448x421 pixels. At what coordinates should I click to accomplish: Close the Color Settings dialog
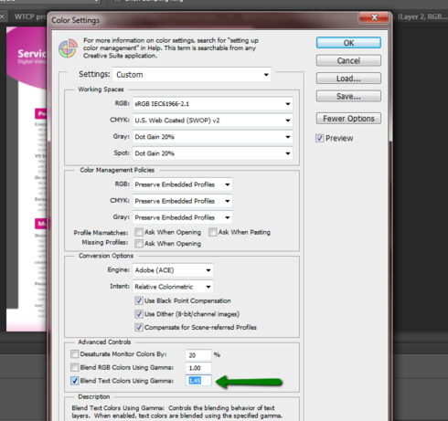pos(374,17)
